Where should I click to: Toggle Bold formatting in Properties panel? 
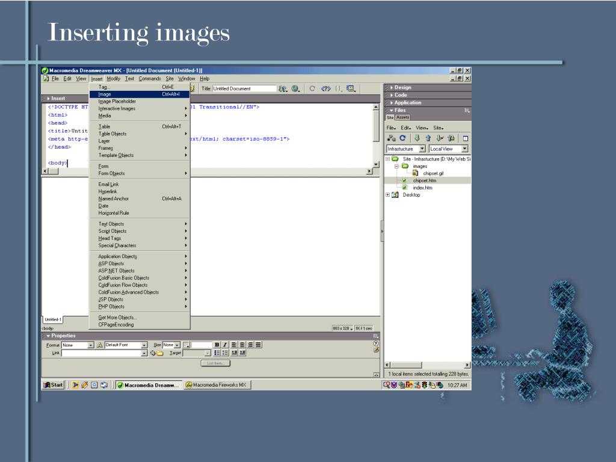[x=217, y=345]
